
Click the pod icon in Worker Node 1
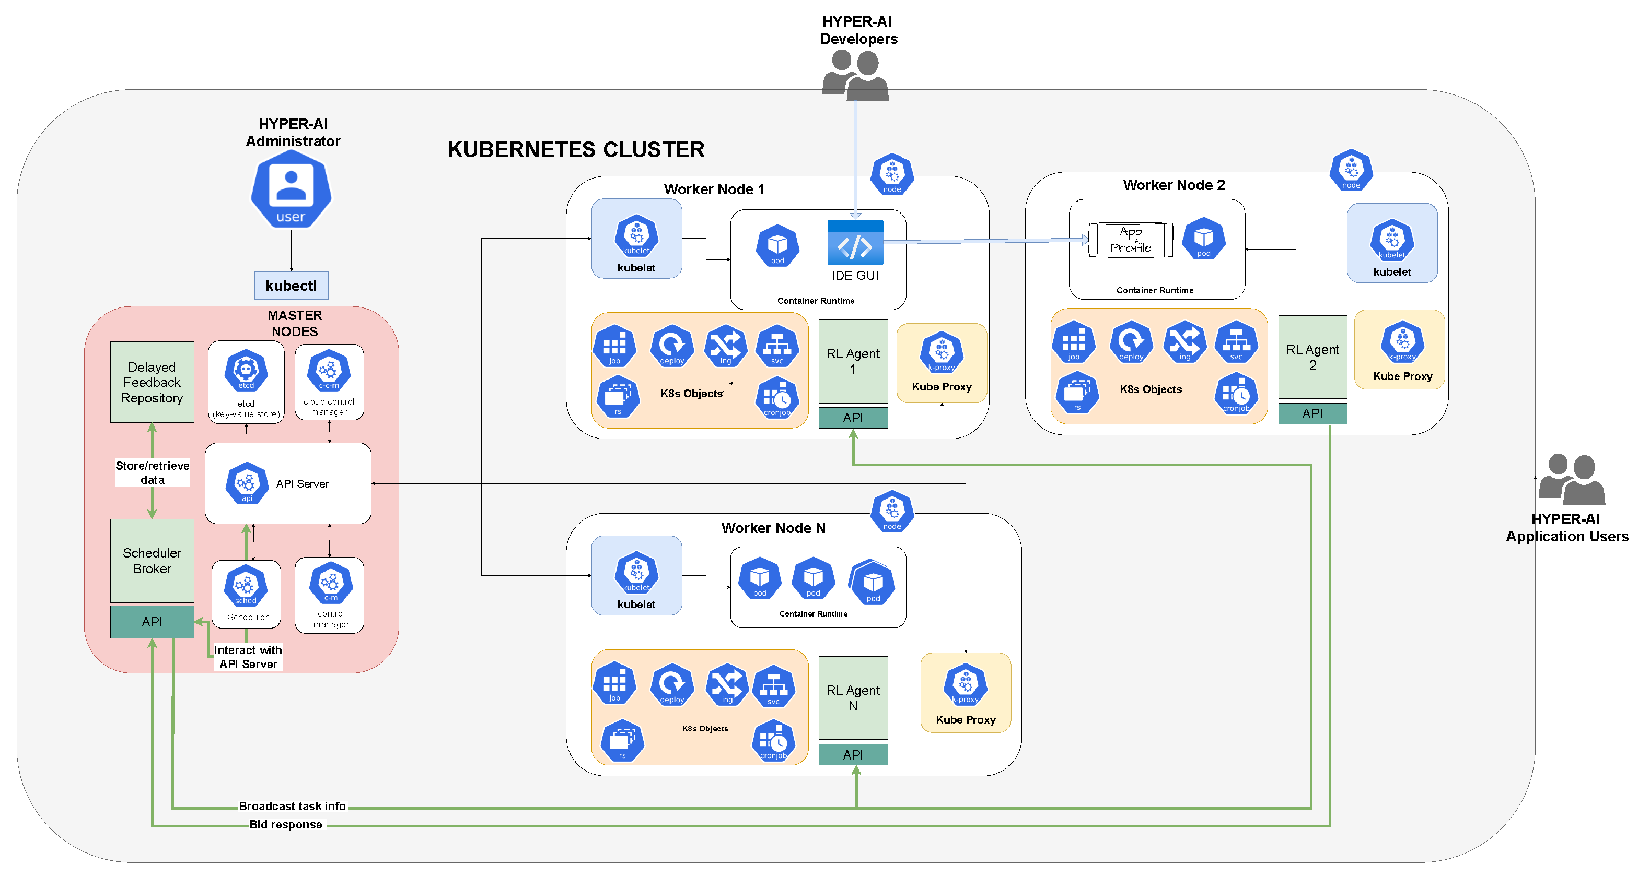(x=777, y=245)
